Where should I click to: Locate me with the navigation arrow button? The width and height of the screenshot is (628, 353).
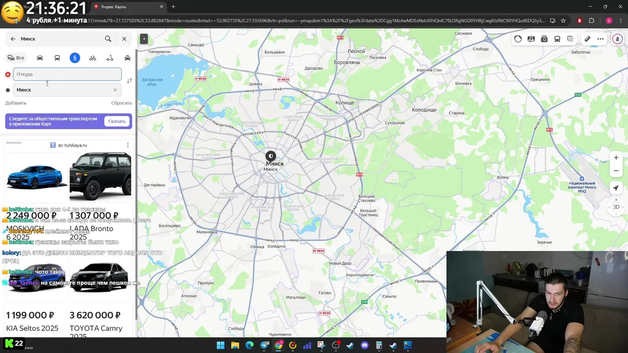pyautogui.click(x=616, y=188)
